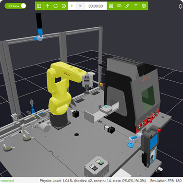Viewport: 183px width, 183px height.
Task: Click the 00:00:00 simulation time display
Action: coord(96,6)
